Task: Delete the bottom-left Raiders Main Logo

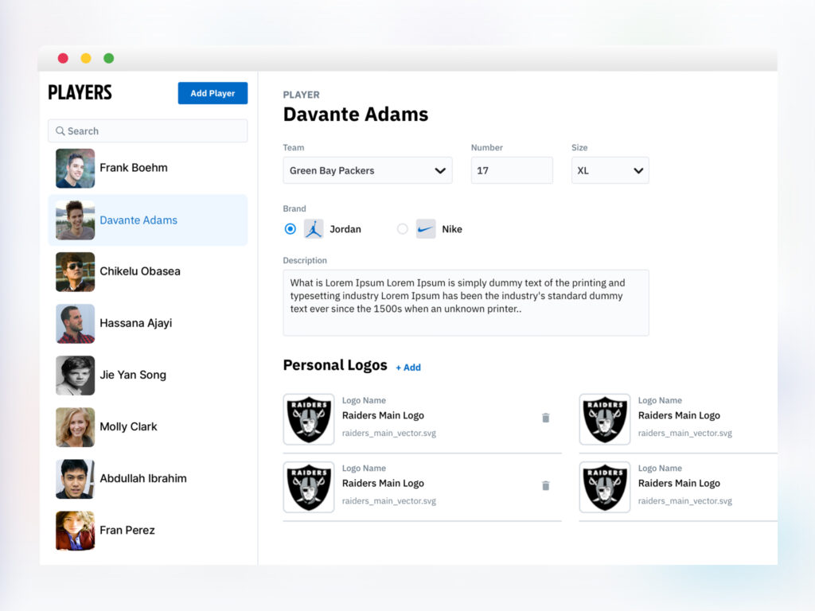Action: [546, 486]
